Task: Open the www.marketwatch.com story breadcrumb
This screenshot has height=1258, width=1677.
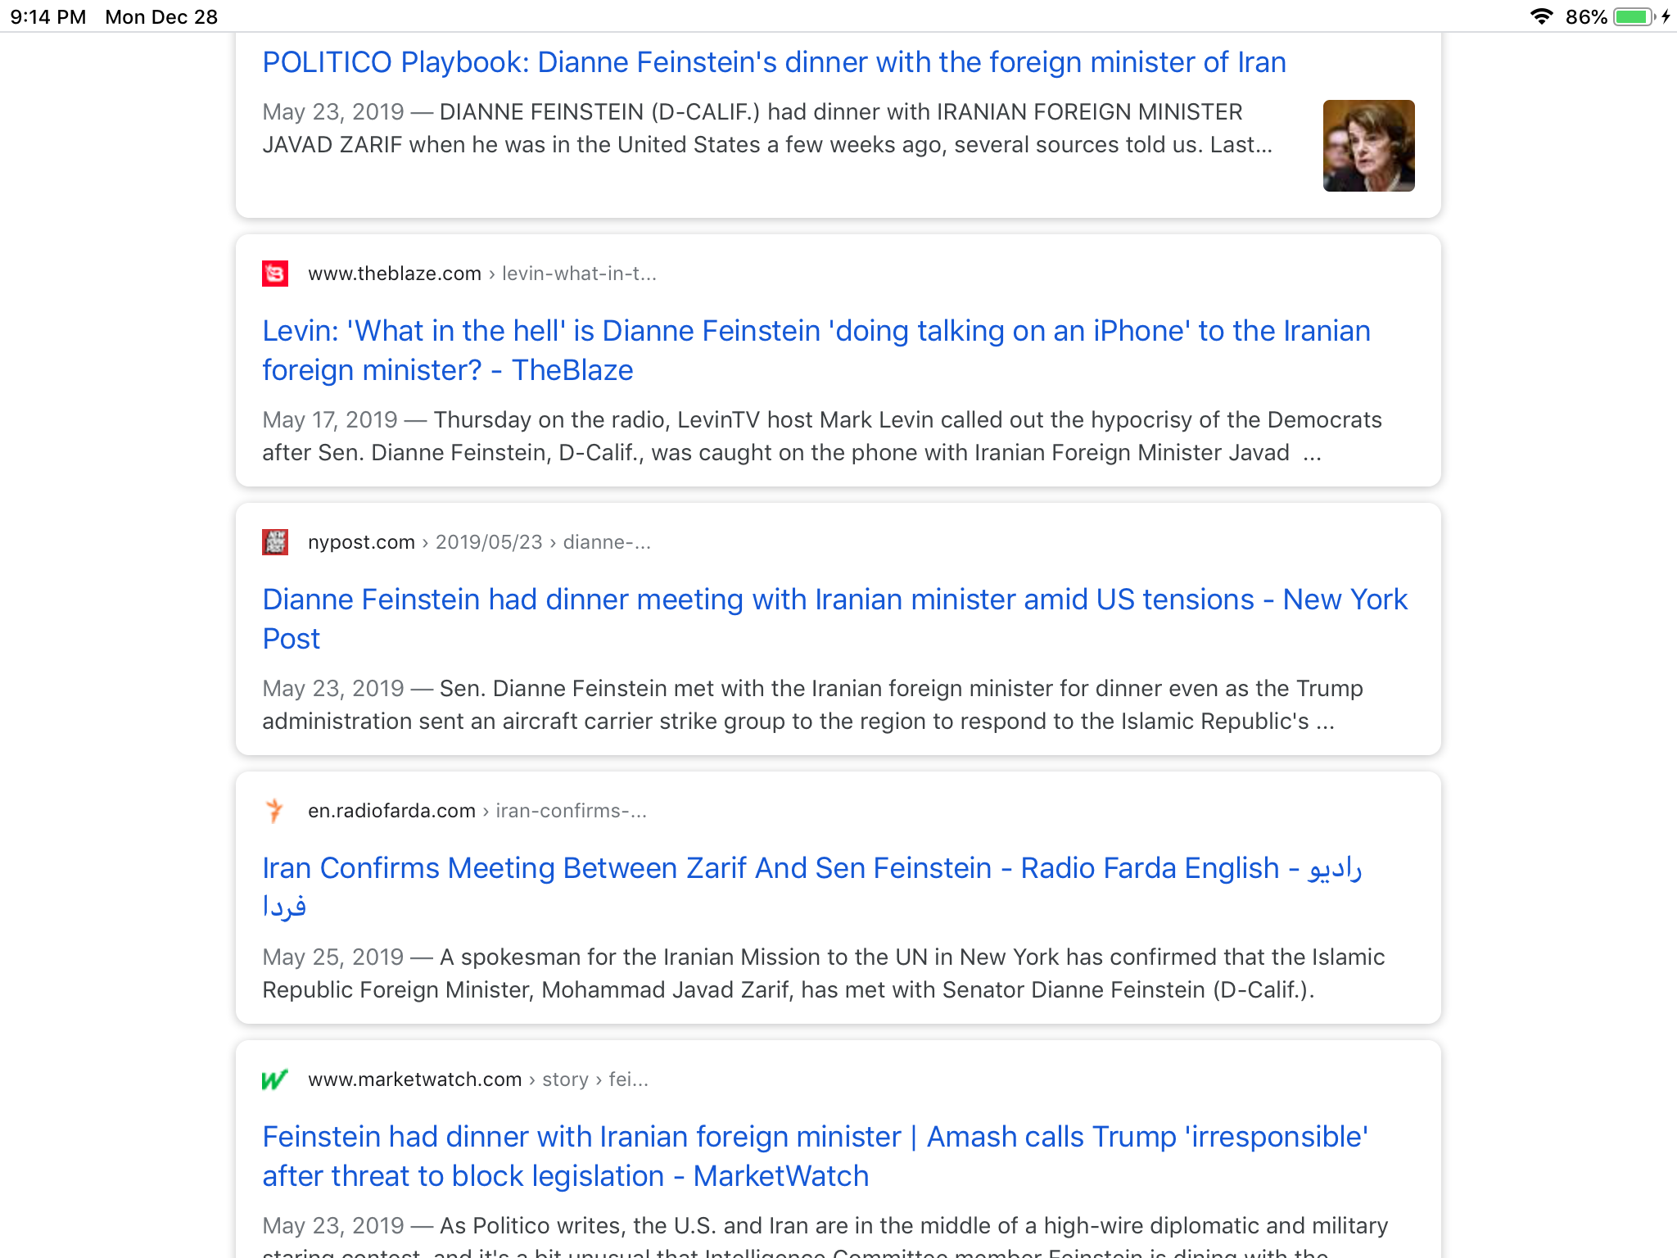Action: pos(478,1079)
